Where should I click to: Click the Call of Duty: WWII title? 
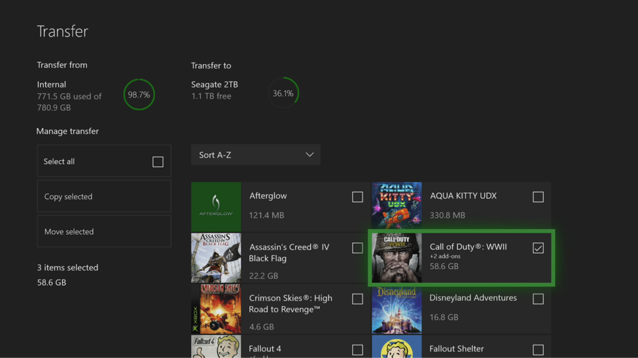(x=469, y=247)
